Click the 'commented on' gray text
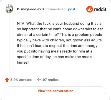Image resolution: width=111 pixels, height=100 pixels. click(x=56, y=9)
